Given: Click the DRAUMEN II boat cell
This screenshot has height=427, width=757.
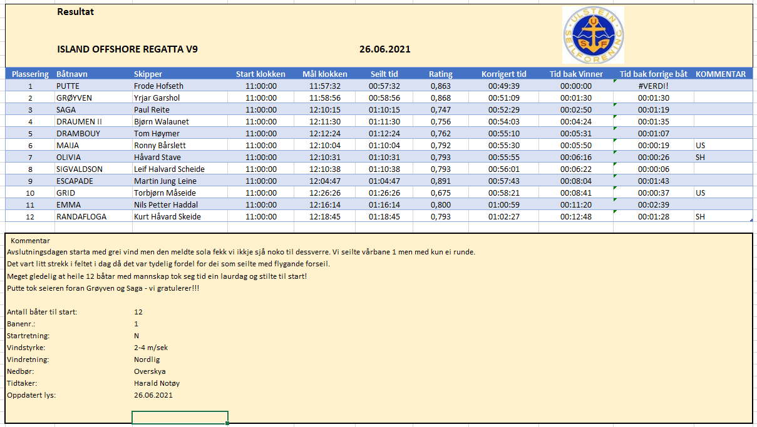Looking at the screenshot, I should [x=79, y=121].
